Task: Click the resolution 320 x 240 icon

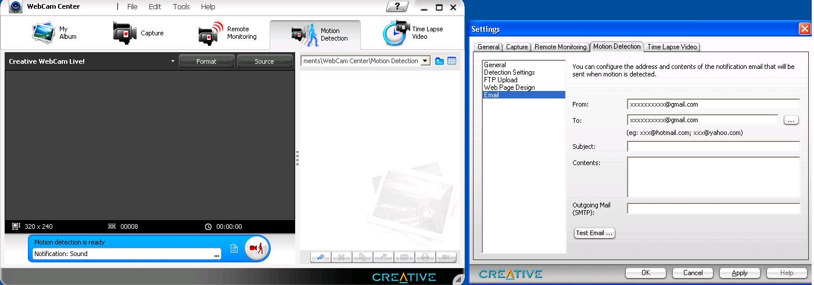Action: (x=16, y=226)
